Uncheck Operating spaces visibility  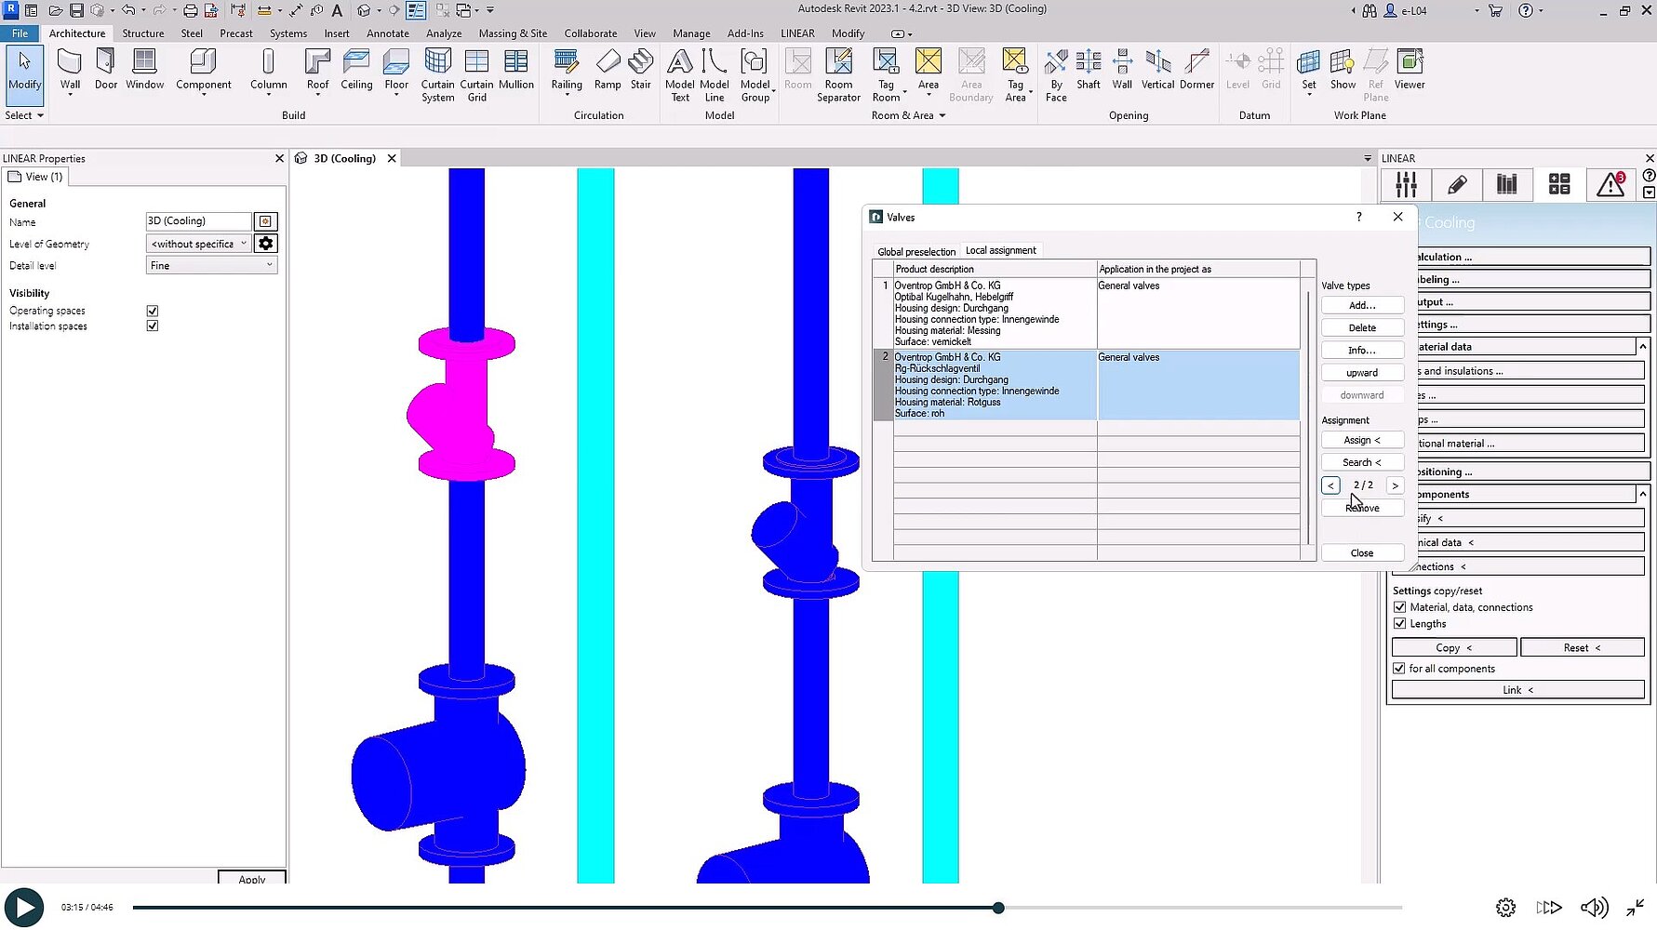point(153,311)
